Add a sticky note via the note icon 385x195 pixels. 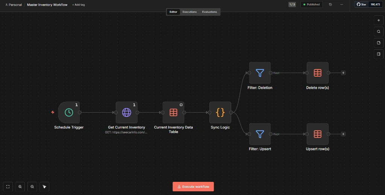point(378,43)
